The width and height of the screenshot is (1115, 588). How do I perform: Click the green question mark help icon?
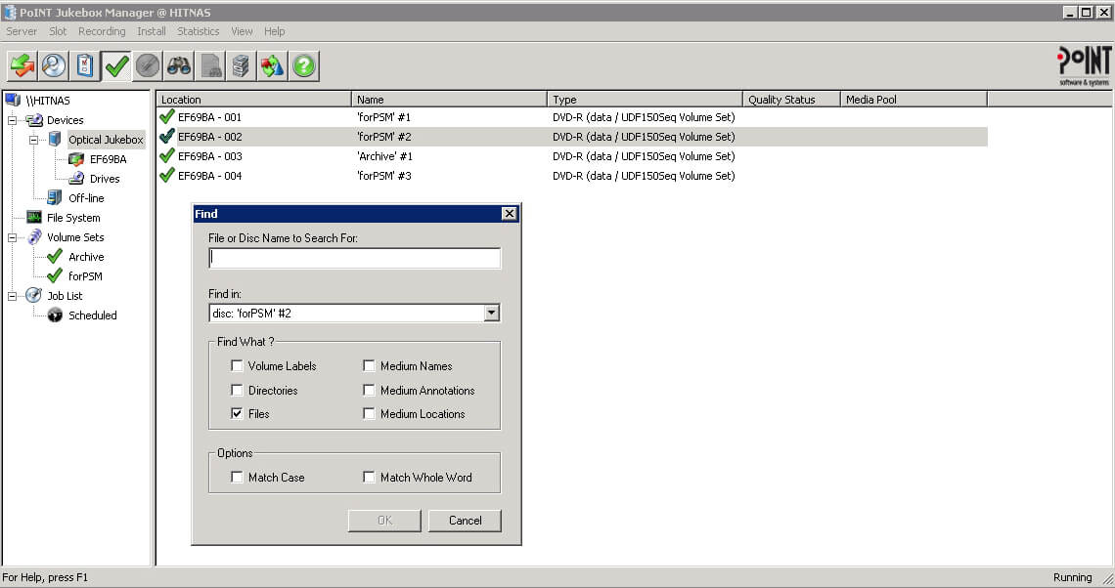(303, 66)
